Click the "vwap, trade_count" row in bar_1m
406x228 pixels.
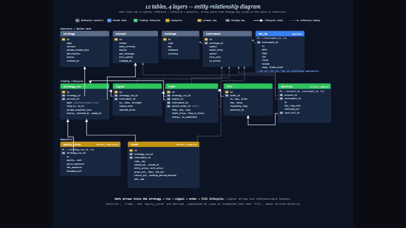272,68
